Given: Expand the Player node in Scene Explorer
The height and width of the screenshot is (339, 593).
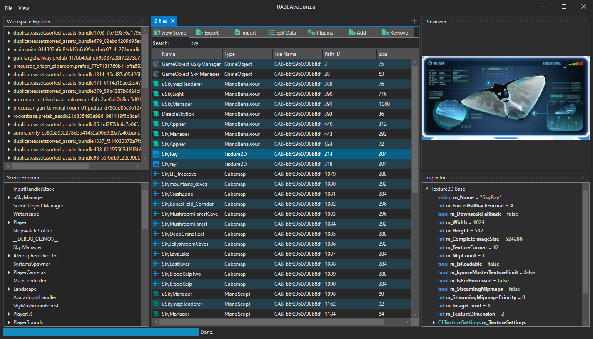Looking at the screenshot, I should coord(8,222).
